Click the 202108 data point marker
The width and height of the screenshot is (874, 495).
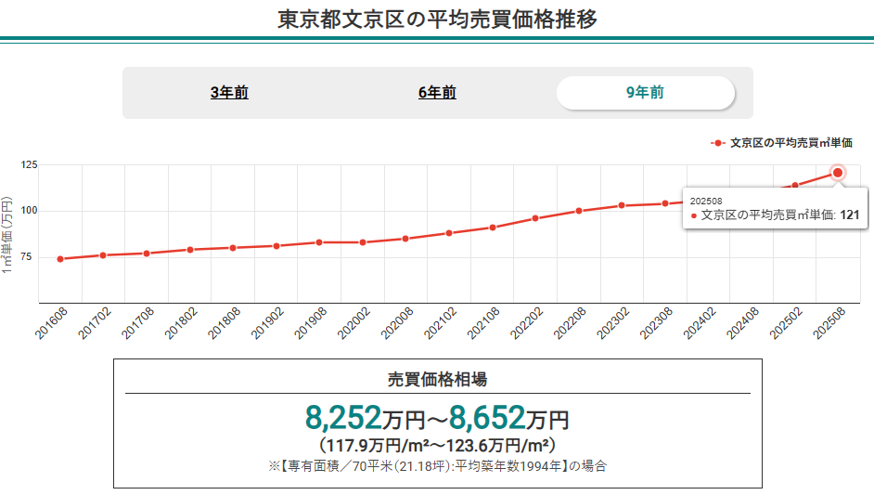pyautogui.click(x=493, y=228)
